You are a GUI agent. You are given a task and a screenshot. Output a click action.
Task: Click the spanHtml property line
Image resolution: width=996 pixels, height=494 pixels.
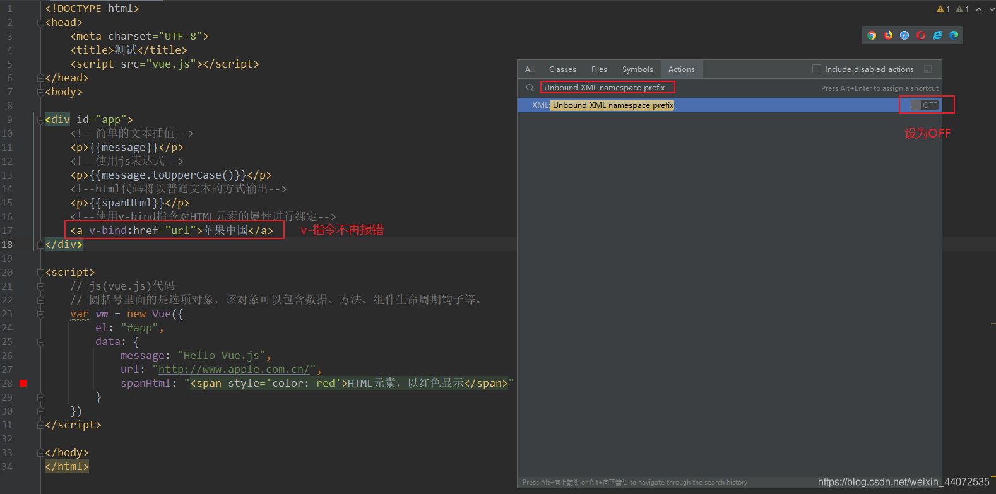[x=317, y=383]
